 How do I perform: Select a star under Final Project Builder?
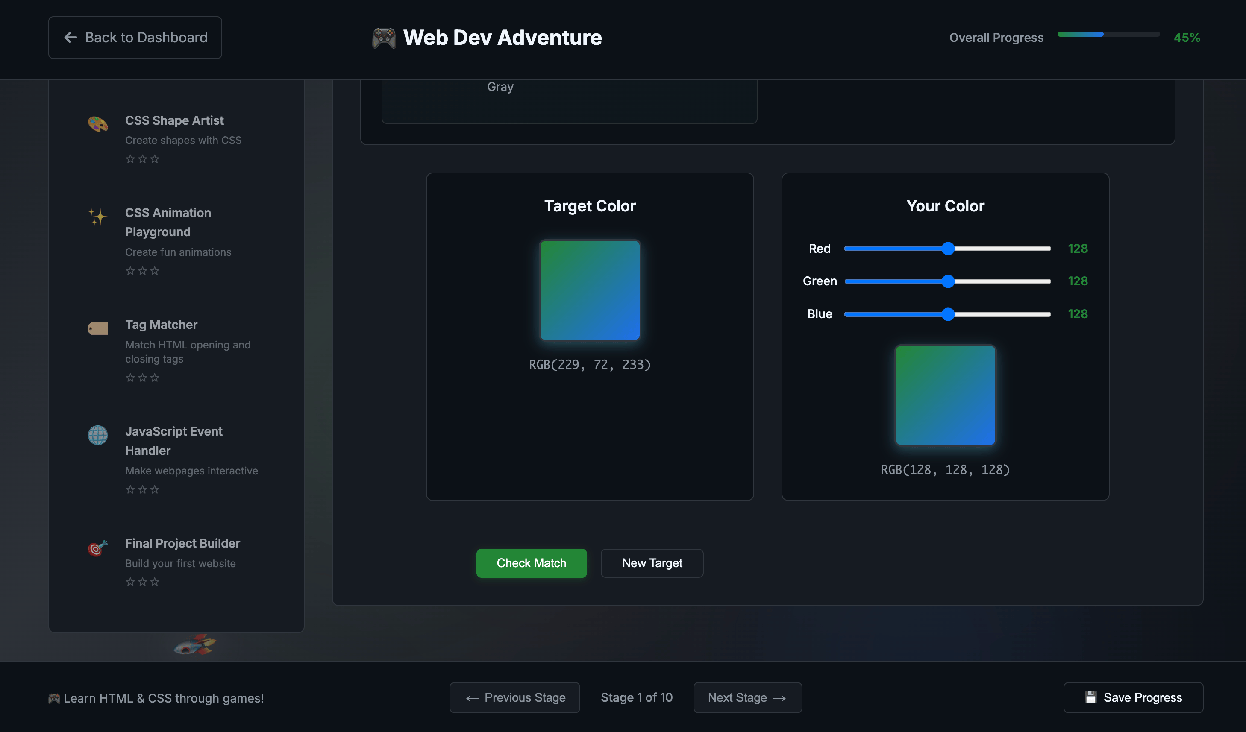pos(130,582)
